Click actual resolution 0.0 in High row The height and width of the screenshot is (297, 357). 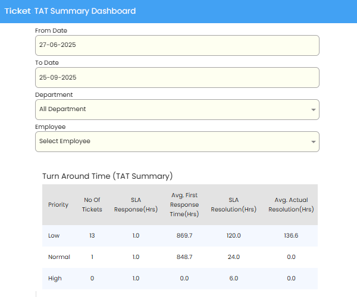click(x=291, y=279)
